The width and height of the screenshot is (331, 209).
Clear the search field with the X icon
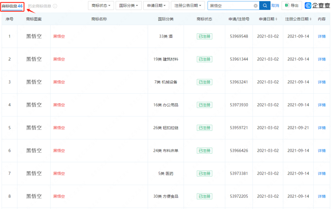coord(256,6)
